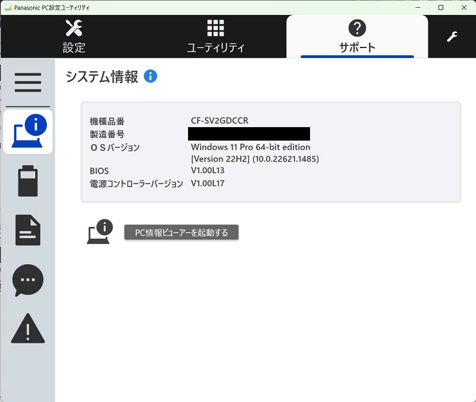Click the crossed tools icon above 設定
The height and width of the screenshot is (402, 476).
click(x=74, y=28)
